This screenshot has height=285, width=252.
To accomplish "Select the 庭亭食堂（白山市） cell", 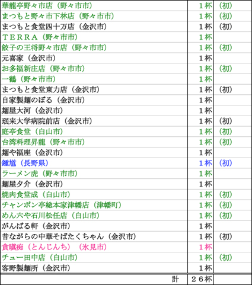I will [x=33, y=132].
